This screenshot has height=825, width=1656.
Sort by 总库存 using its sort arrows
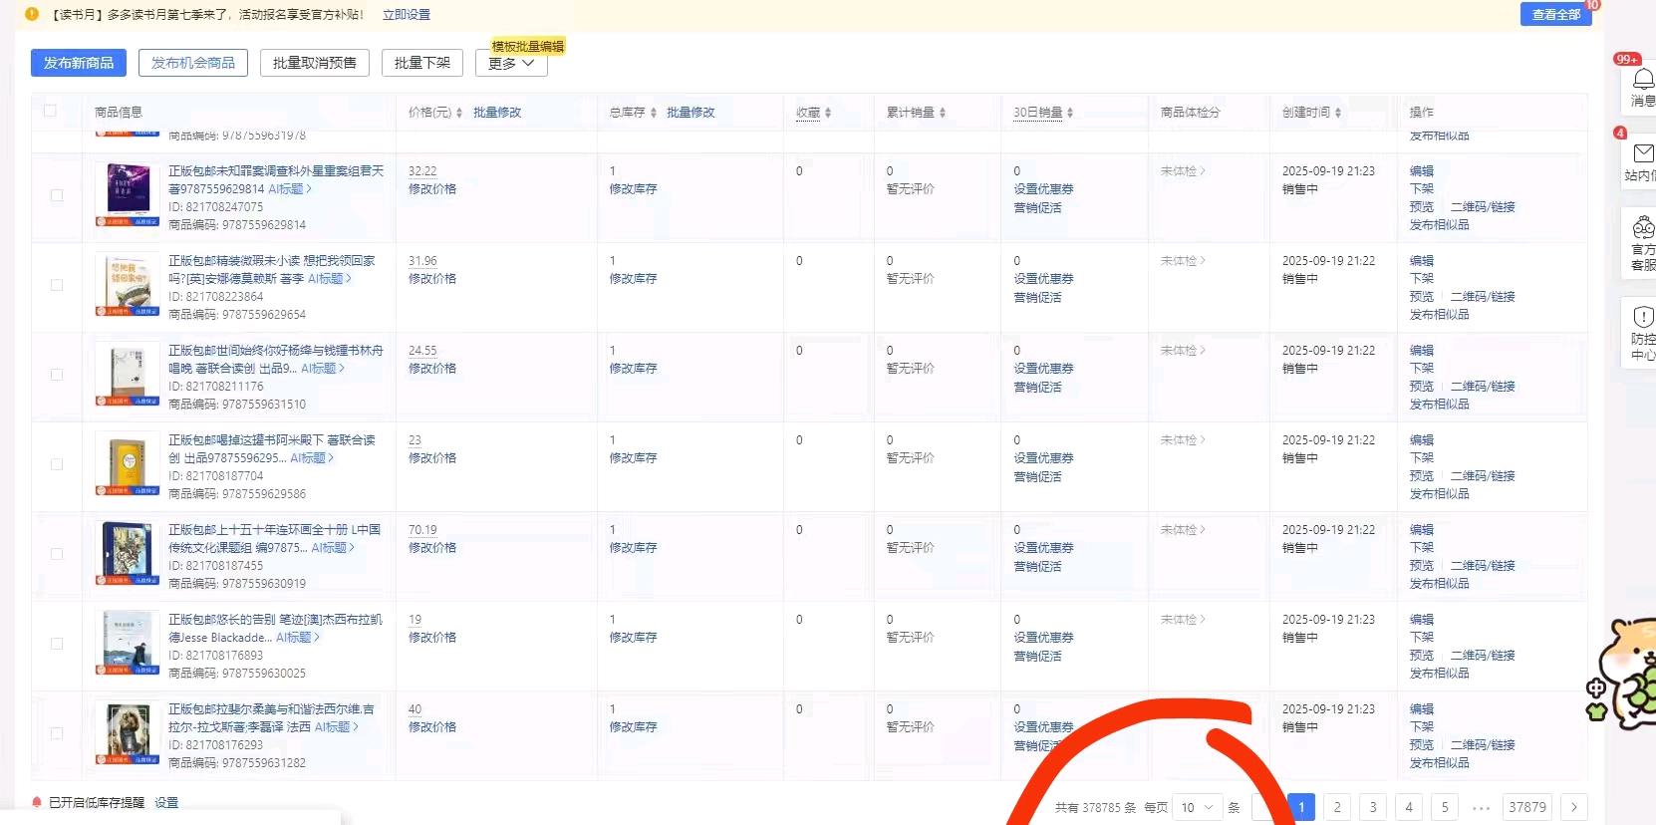click(x=653, y=113)
